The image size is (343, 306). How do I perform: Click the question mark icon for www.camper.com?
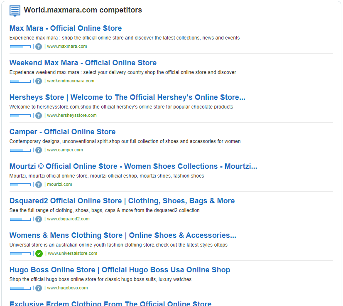(x=39, y=150)
